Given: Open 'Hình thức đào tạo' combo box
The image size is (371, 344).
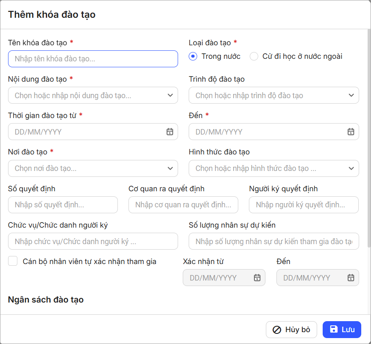Looking at the screenshot, I should point(351,168).
